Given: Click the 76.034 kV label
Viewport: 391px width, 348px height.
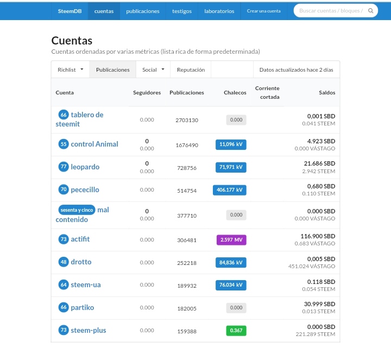Looking at the screenshot, I should pos(231,285).
